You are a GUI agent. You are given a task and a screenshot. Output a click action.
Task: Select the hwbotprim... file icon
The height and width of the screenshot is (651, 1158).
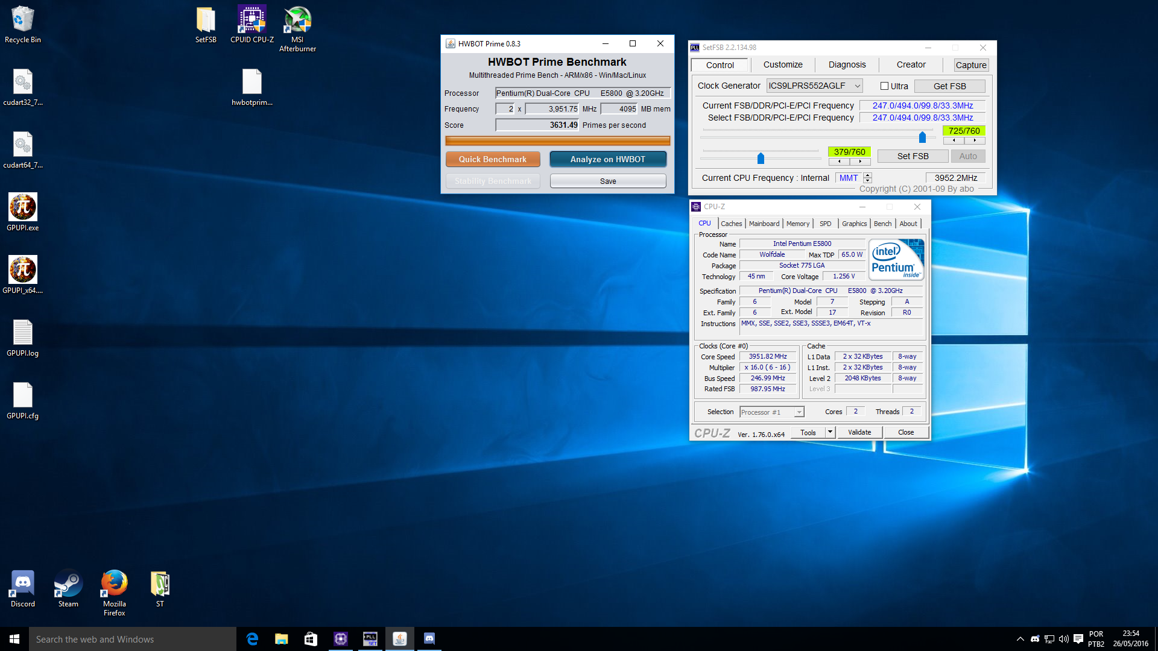(252, 87)
